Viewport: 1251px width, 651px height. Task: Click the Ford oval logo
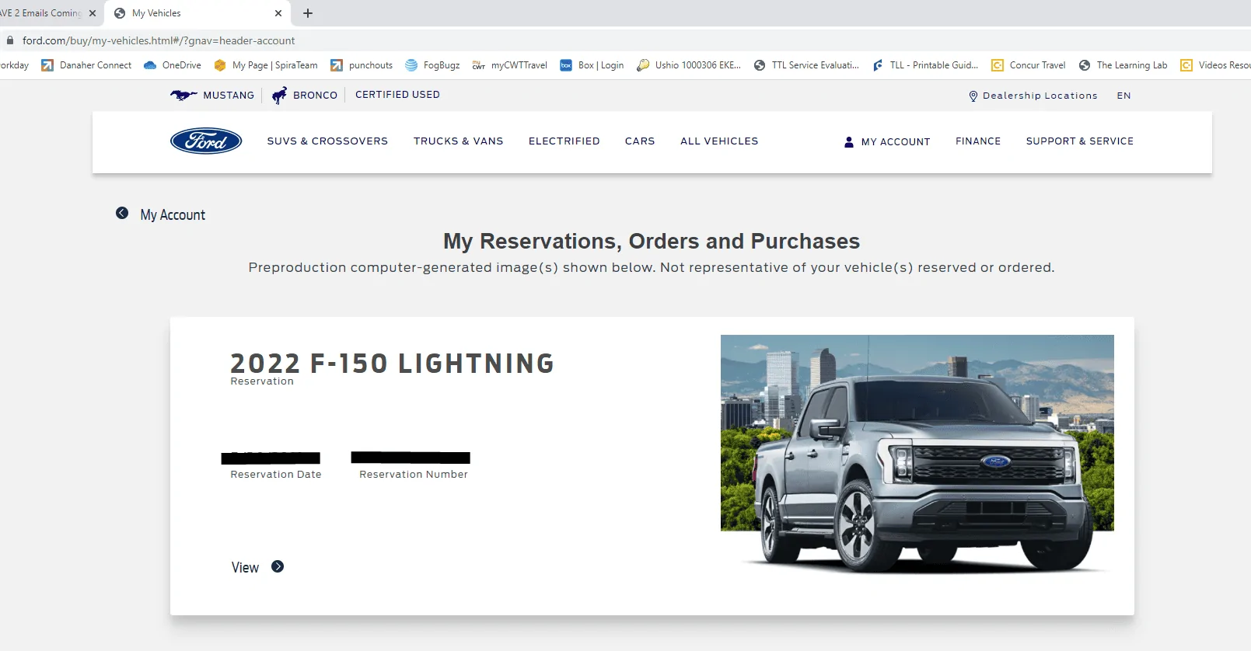206,141
